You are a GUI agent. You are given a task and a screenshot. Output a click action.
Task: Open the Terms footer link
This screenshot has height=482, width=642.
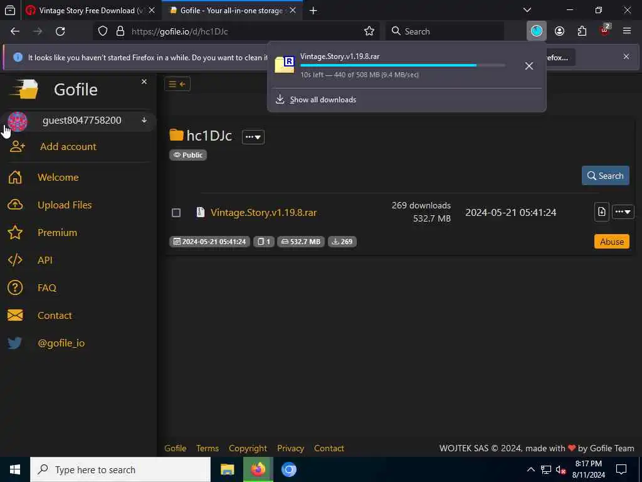click(207, 448)
